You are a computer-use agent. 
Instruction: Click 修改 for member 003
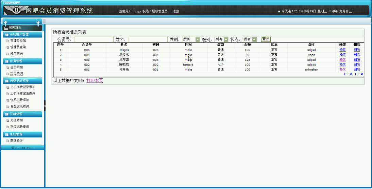[x=342, y=60]
